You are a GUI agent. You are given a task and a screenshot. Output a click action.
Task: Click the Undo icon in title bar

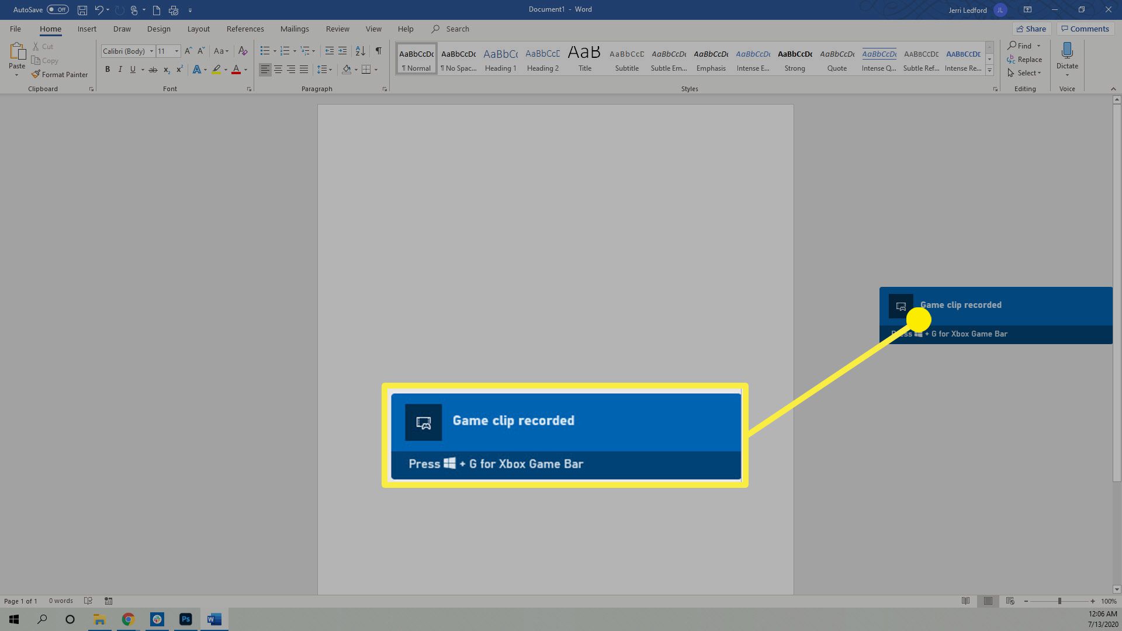coord(99,10)
